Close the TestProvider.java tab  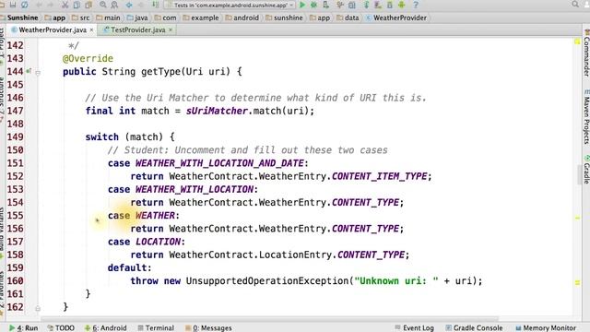click(171, 30)
